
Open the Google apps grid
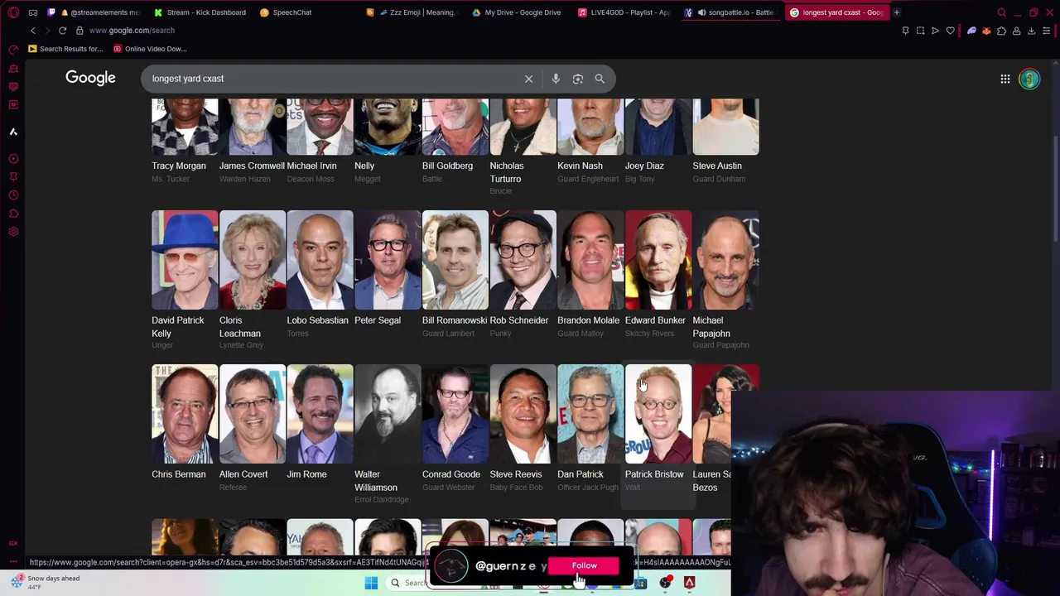pyautogui.click(x=1005, y=79)
